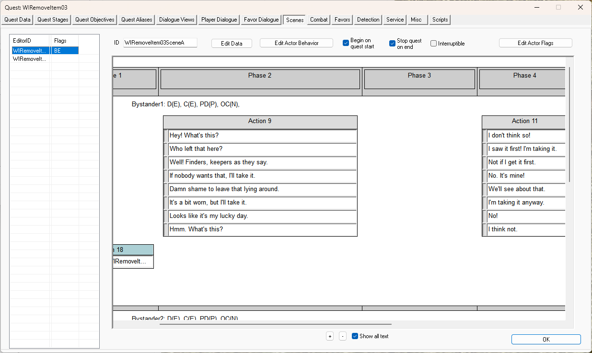Click the minus zoom-out button
This screenshot has width=592, height=353.
pos(343,336)
